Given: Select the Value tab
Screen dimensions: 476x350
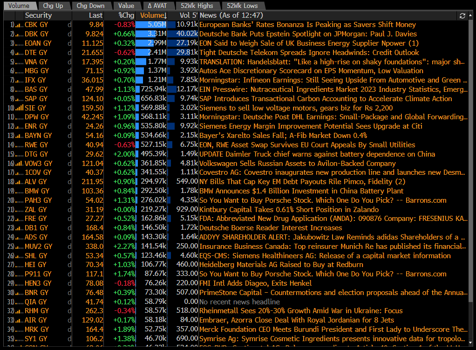Looking at the screenshot, I should click(x=126, y=6).
